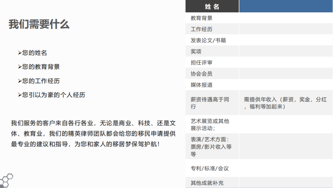
Task: Select the table cell 奖项
Action: pyautogui.click(x=212, y=51)
